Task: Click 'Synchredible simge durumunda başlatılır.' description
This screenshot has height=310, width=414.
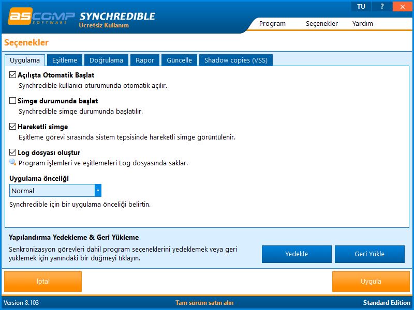Action: [81, 111]
